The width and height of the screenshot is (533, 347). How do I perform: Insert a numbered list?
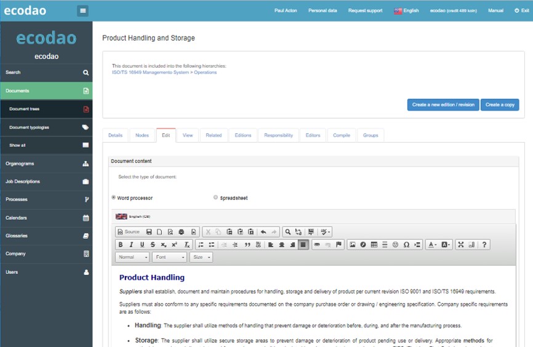point(201,245)
